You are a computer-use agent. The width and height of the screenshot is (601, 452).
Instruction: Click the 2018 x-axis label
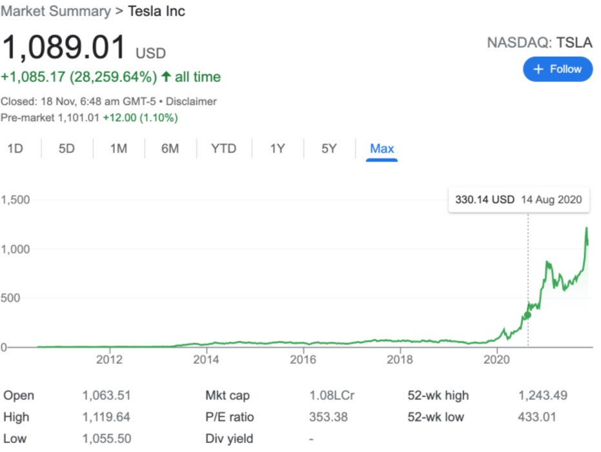(400, 360)
